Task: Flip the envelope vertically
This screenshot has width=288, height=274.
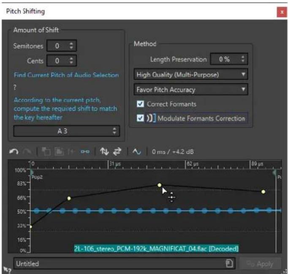Action: coord(104,152)
